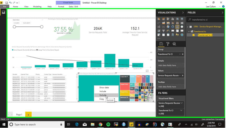The image size is (226, 128).
Task: Click the Redo arrow in title bar
Action: (14, 3)
